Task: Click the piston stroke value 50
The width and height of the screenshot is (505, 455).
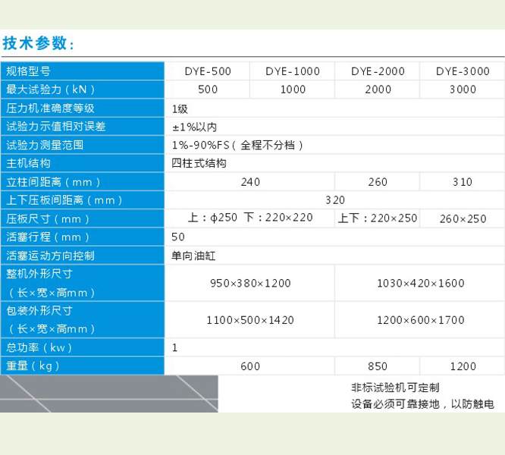Action: [178, 237]
